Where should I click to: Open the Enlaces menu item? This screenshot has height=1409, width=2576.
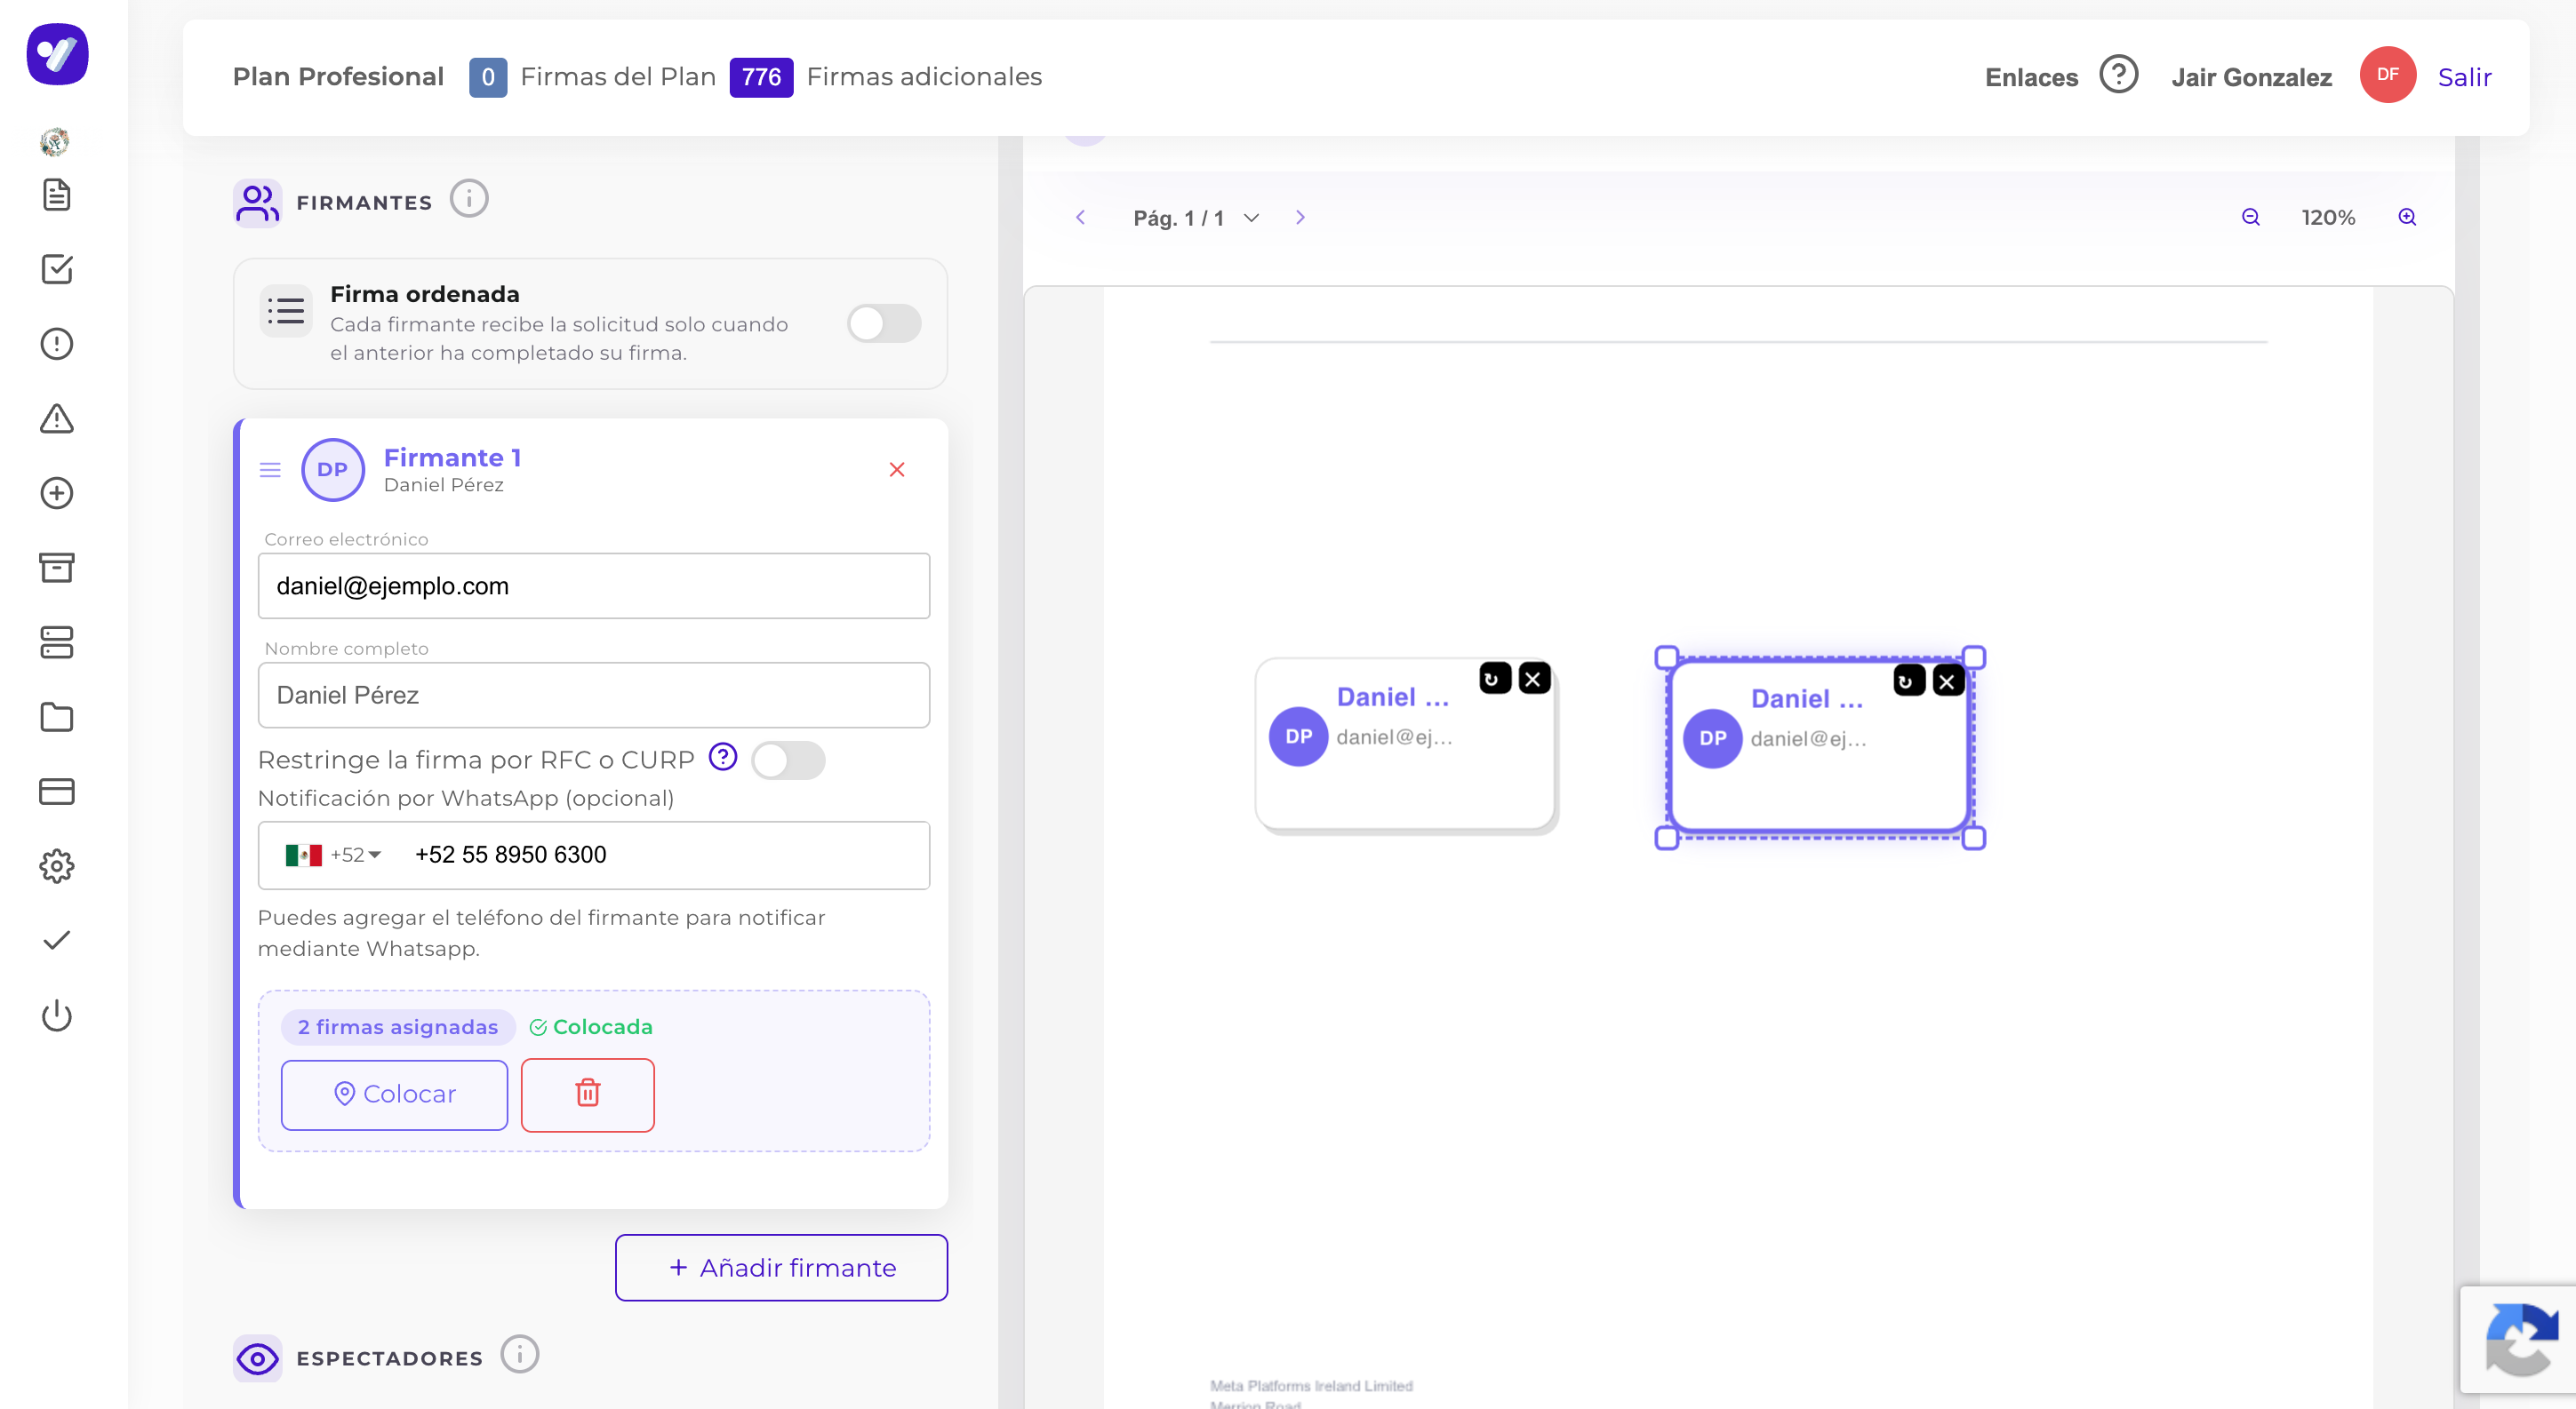tap(2031, 77)
